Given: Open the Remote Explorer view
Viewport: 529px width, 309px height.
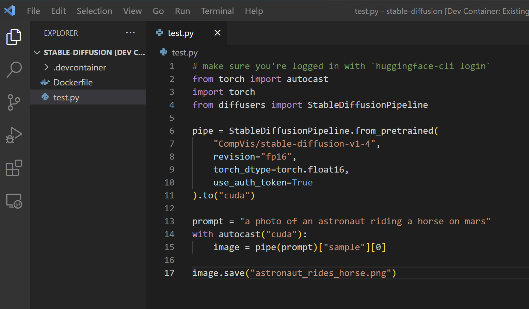Looking at the screenshot, I should pyautogui.click(x=14, y=201).
